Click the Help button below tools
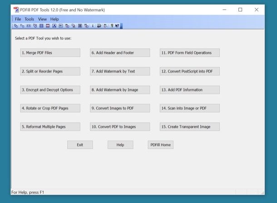277x203 pixels. pyautogui.click(x=120, y=145)
